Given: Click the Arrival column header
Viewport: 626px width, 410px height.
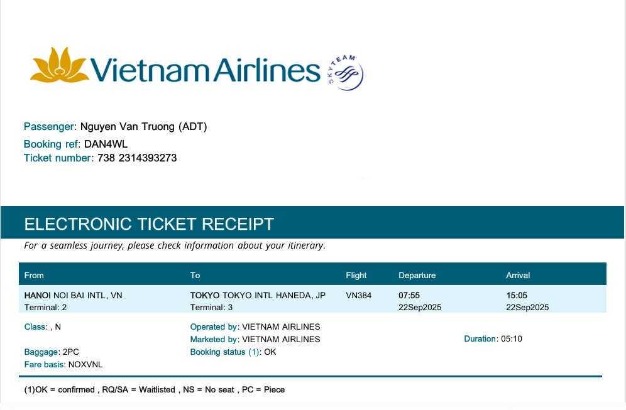Looking at the screenshot, I should pyautogui.click(x=518, y=276).
